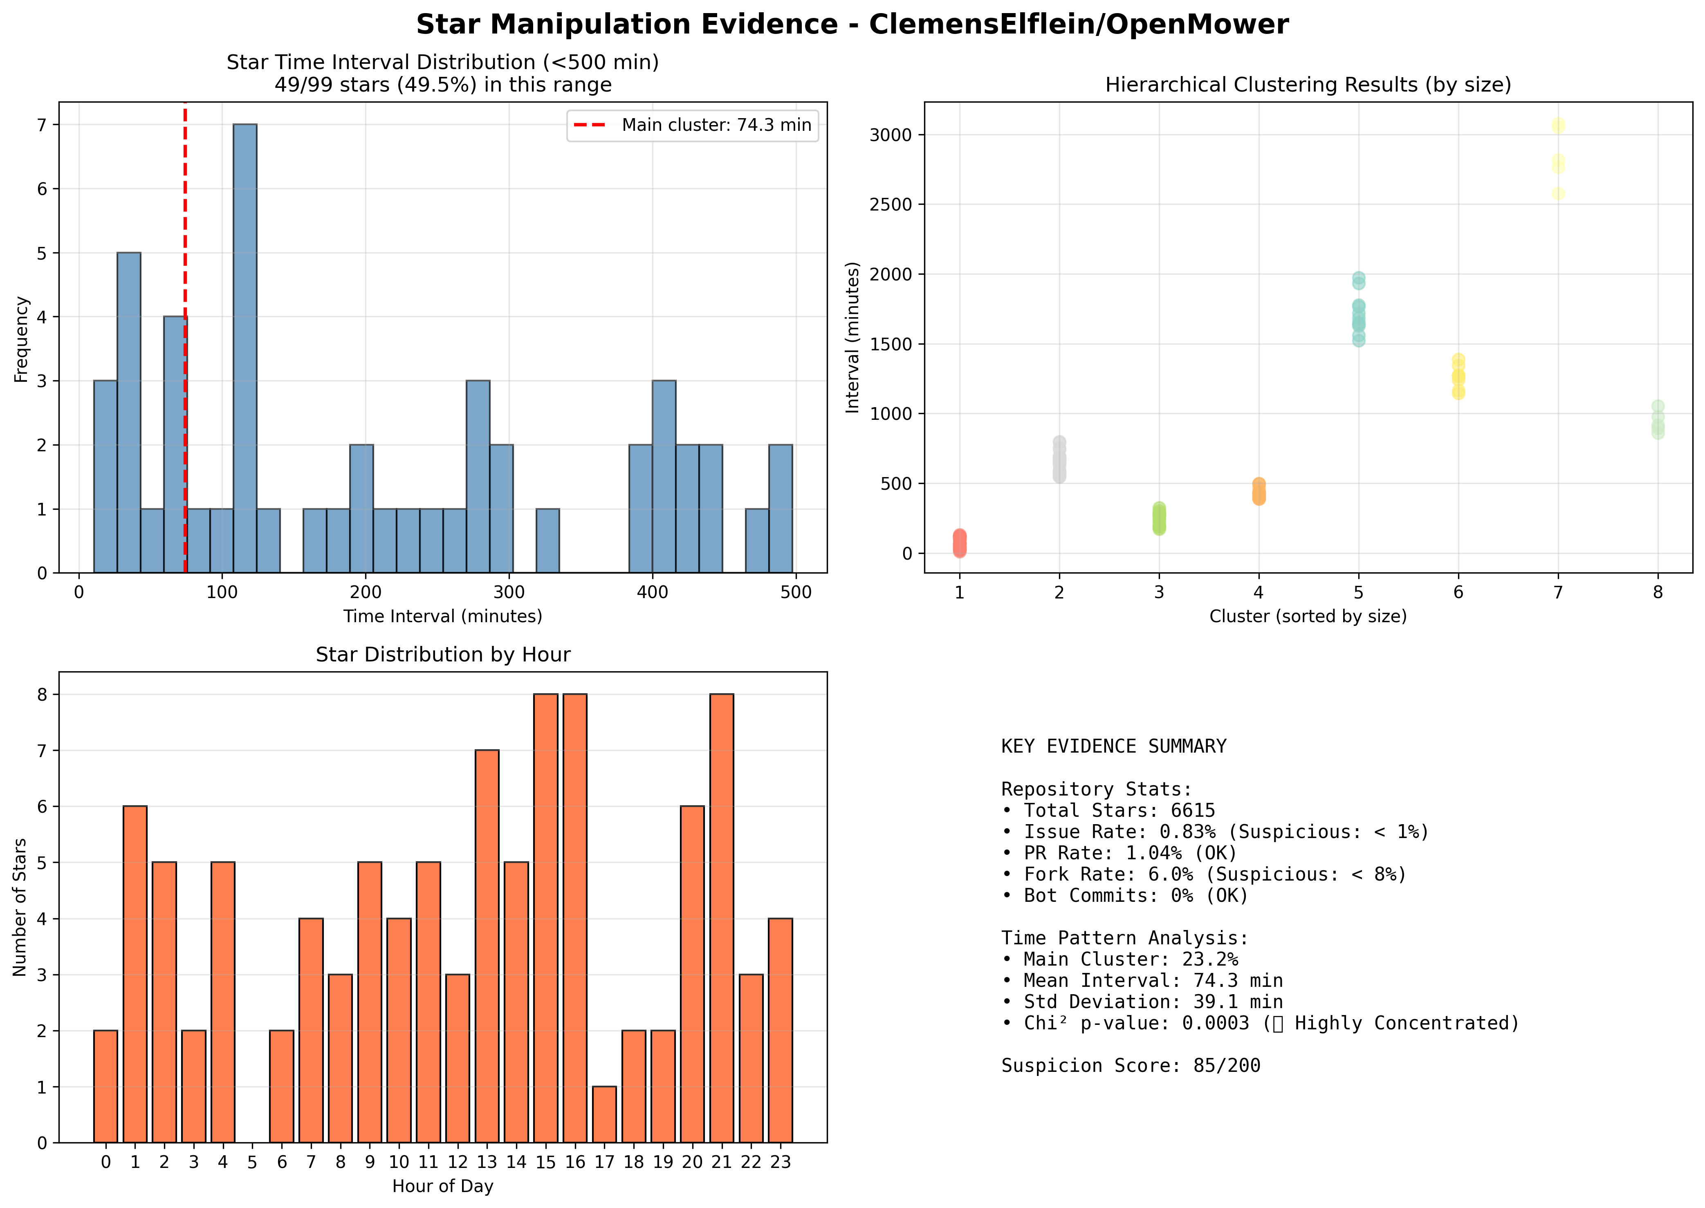Click the green cluster 3 points in the scatter plot
Viewport: 1705px width, 1208px height.
(x=1159, y=518)
